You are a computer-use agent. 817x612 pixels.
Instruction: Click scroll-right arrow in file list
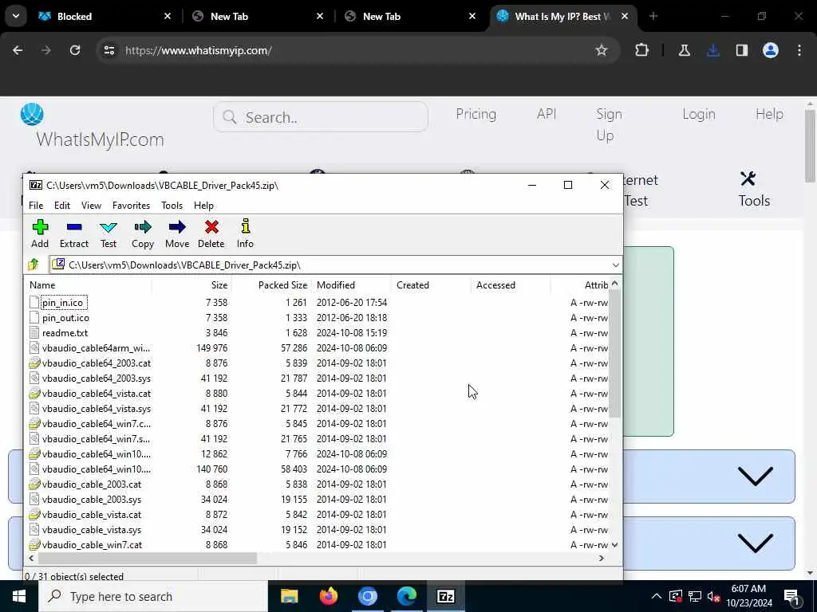(x=602, y=558)
